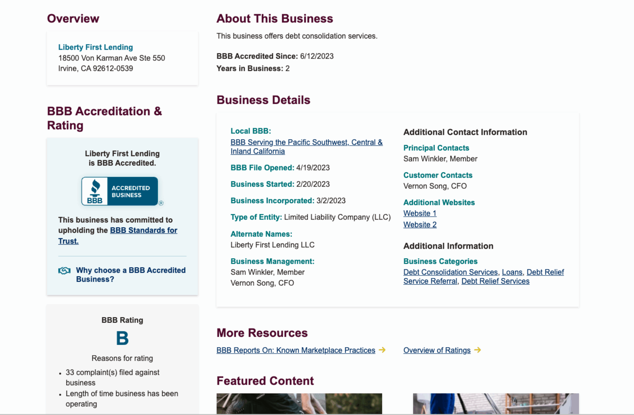Open Debt Relief Services category link
634x415 pixels.
pyautogui.click(x=495, y=281)
